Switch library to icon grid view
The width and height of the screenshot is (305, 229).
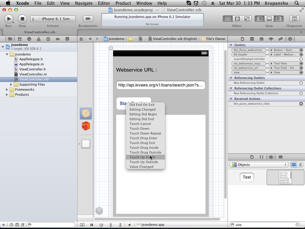[294, 165]
